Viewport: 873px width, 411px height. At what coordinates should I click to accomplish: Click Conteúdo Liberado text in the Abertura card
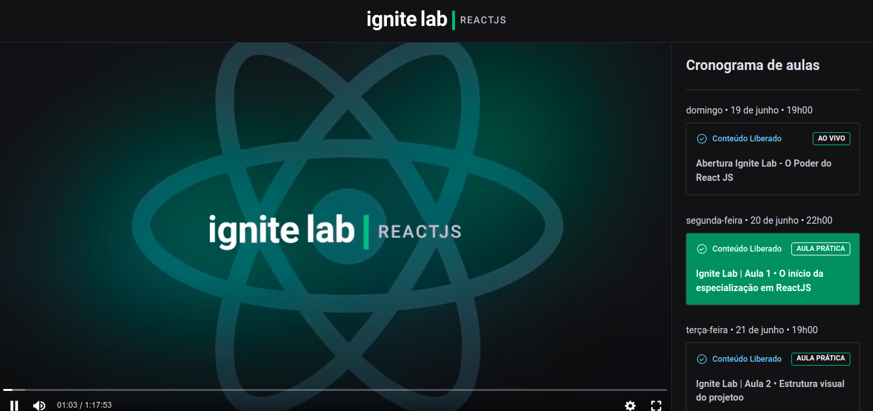(x=747, y=139)
